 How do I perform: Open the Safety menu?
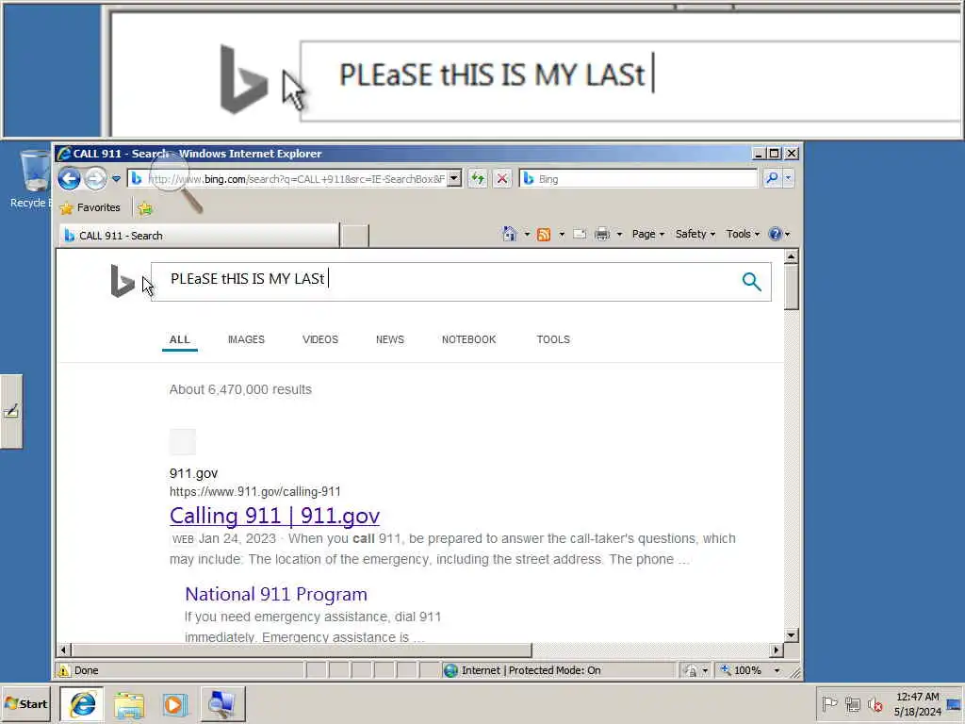click(695, 234)
